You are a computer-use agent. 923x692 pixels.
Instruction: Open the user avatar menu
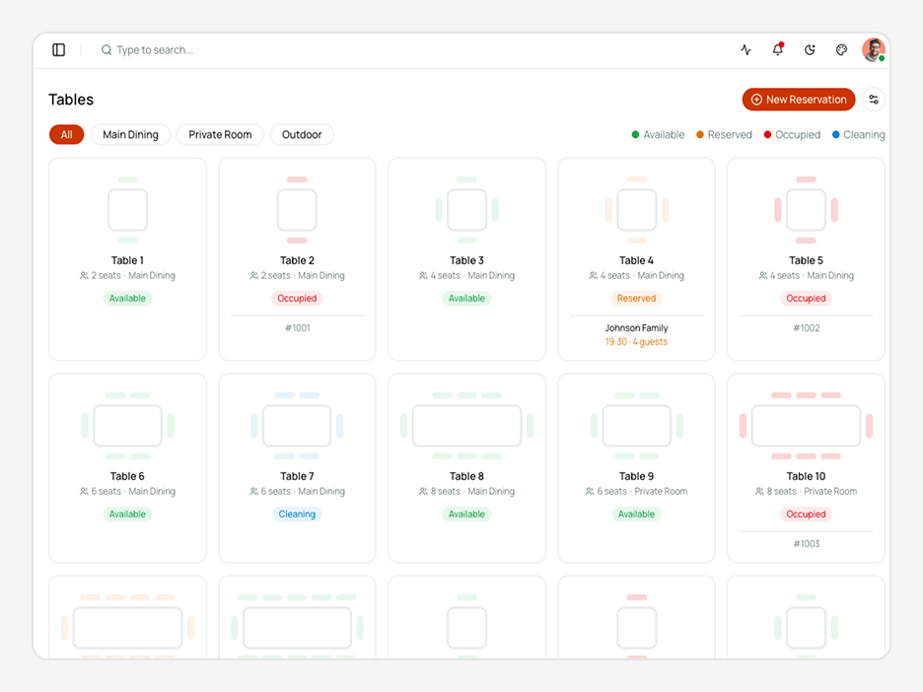(x=874, y=50)
